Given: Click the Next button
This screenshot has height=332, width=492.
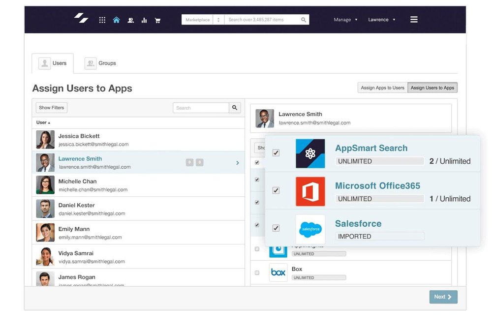Looking at the screenshot, I should pos(443,297).
